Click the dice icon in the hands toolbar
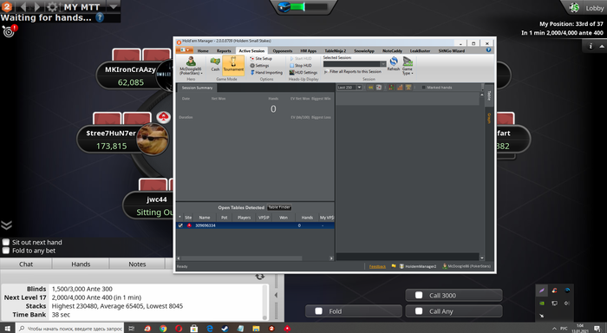Screen dimensions: 607x333 pos(379,88)
